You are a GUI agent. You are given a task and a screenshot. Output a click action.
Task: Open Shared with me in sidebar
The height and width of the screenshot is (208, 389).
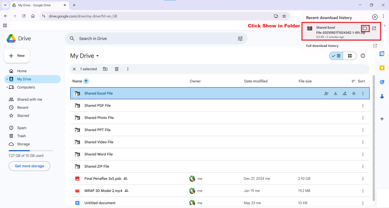point(29,100)
